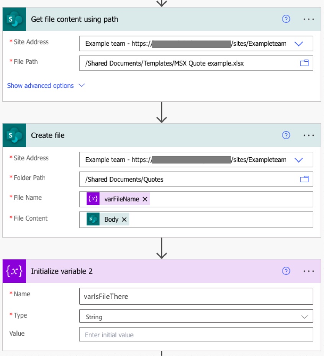This screenshot has width=324, height=356.
Task: Open ellipsis menu for Initialize variable 2
Action: click(x=308, y=271)
